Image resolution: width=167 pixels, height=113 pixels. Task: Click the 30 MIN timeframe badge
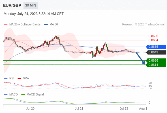(x=31, y=5)
